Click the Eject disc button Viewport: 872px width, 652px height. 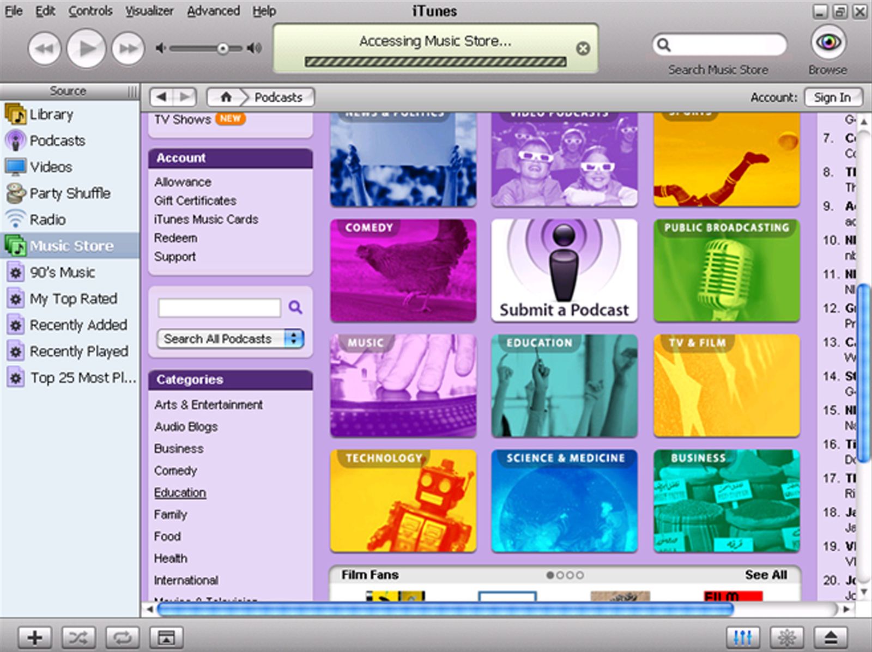[831, 637]
